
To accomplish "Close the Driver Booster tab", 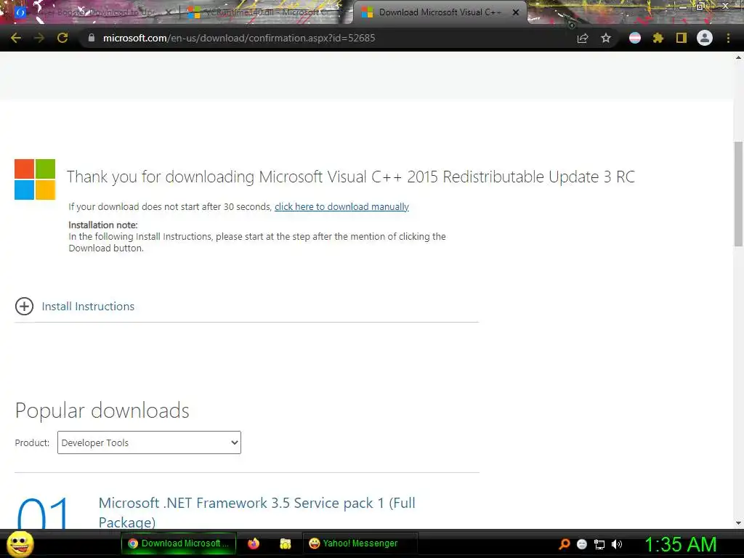I will pos(168,12).
